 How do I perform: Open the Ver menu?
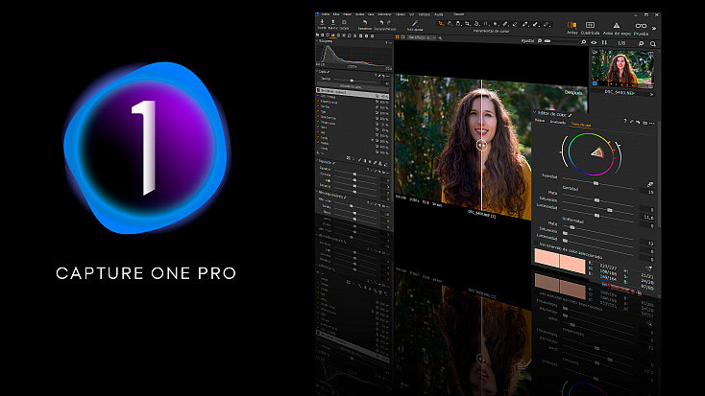click(x=411, y=14)
